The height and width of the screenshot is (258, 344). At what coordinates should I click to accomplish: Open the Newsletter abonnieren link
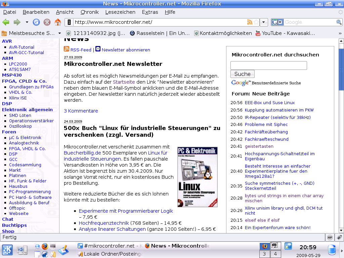(x=126, y=50)
